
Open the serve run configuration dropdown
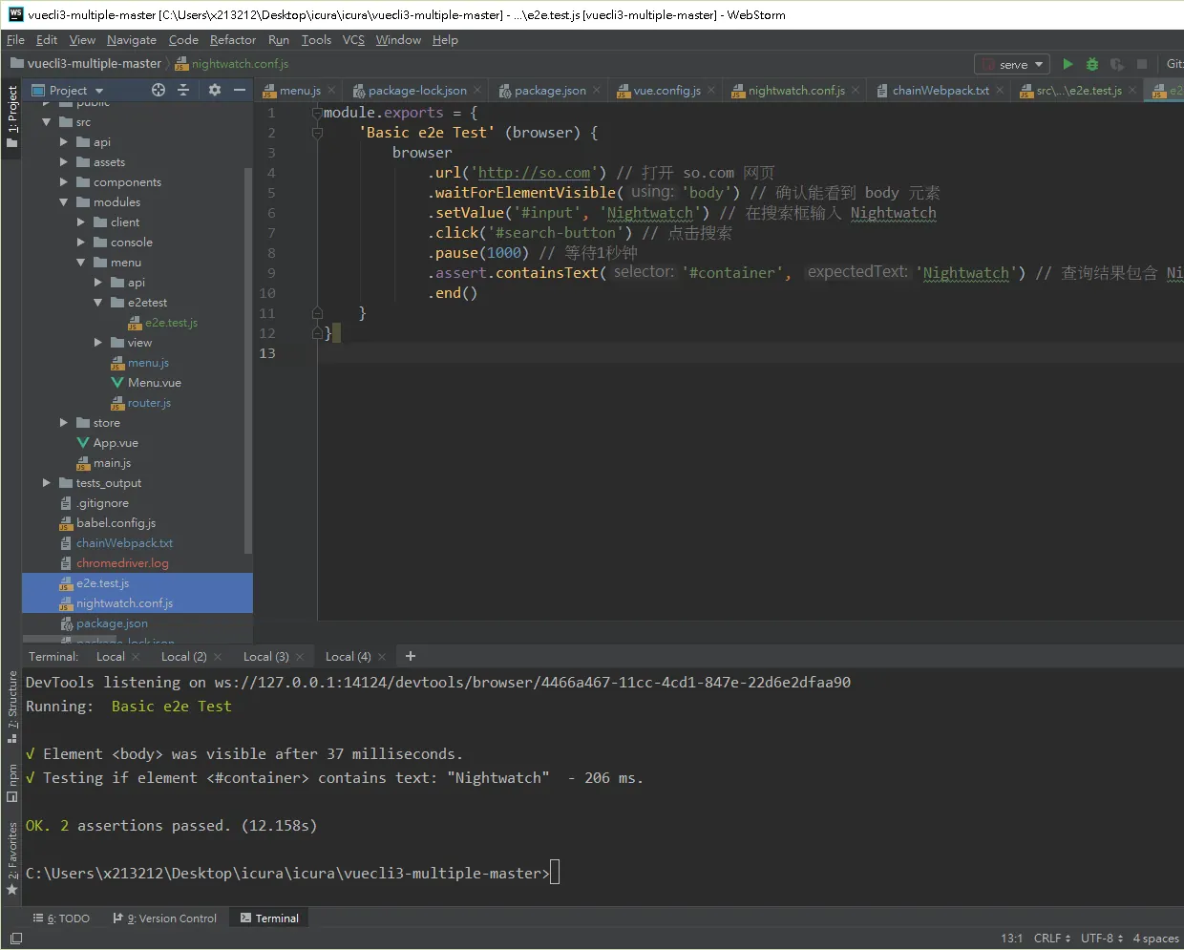(1012, 64)
